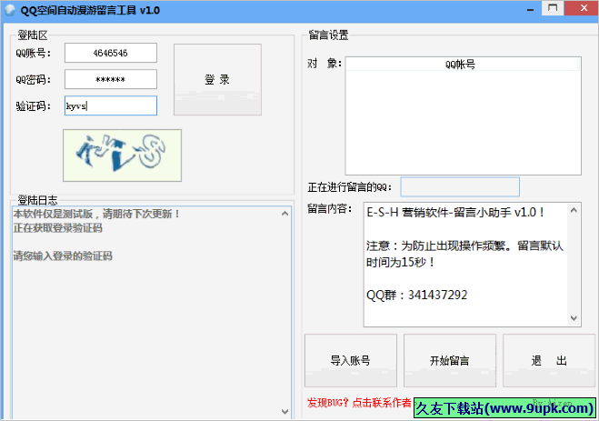Click the 验证码 captcha input field
599x421 pixels.
[111, 105]
